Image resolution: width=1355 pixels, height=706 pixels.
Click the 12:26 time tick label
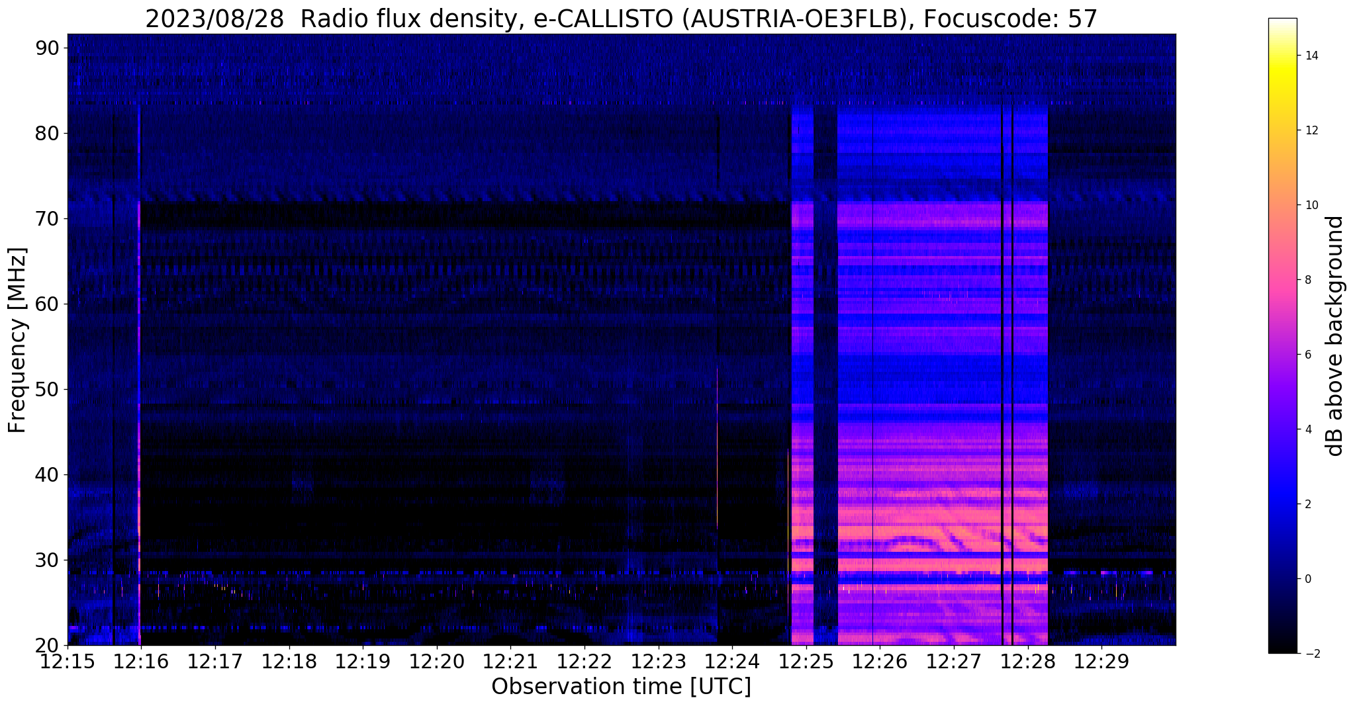point(880,662)
